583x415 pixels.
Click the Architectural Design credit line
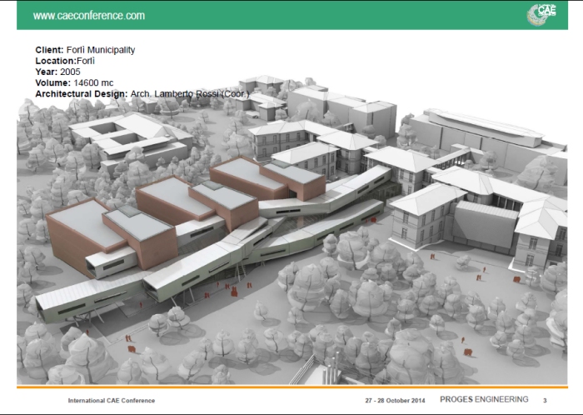pyautogui.click(x=142, y=93)
